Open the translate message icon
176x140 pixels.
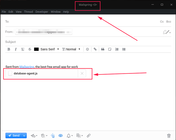click(80, 136)
